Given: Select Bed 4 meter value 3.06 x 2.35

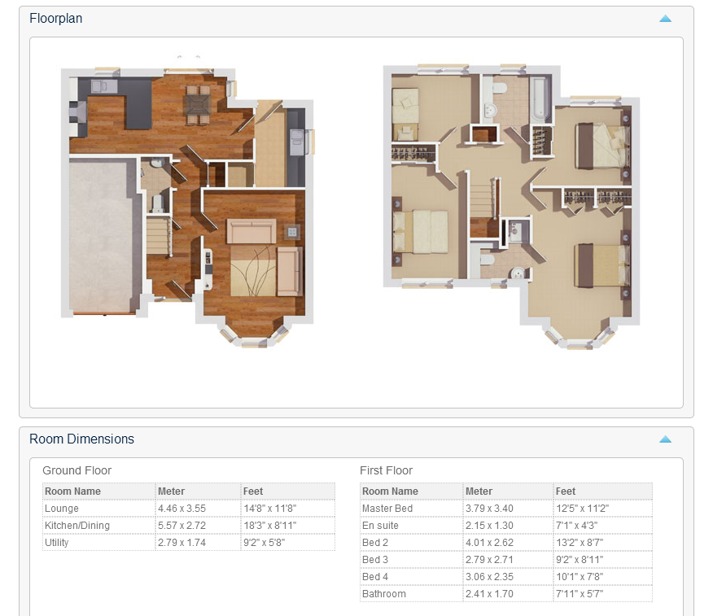Looking at the screenshot, I should (489, 576).
